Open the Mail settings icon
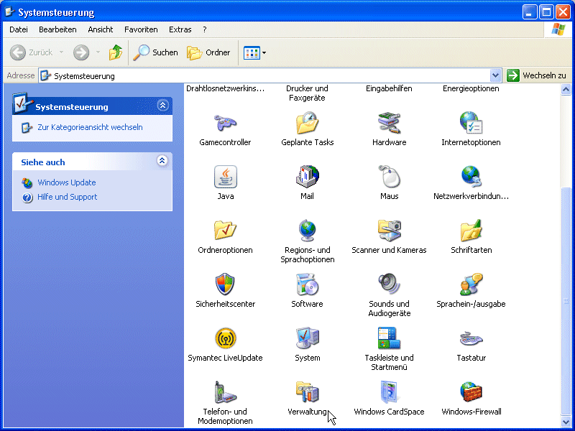This screenshot has height=431, width=575. click(x=308, y=177)
